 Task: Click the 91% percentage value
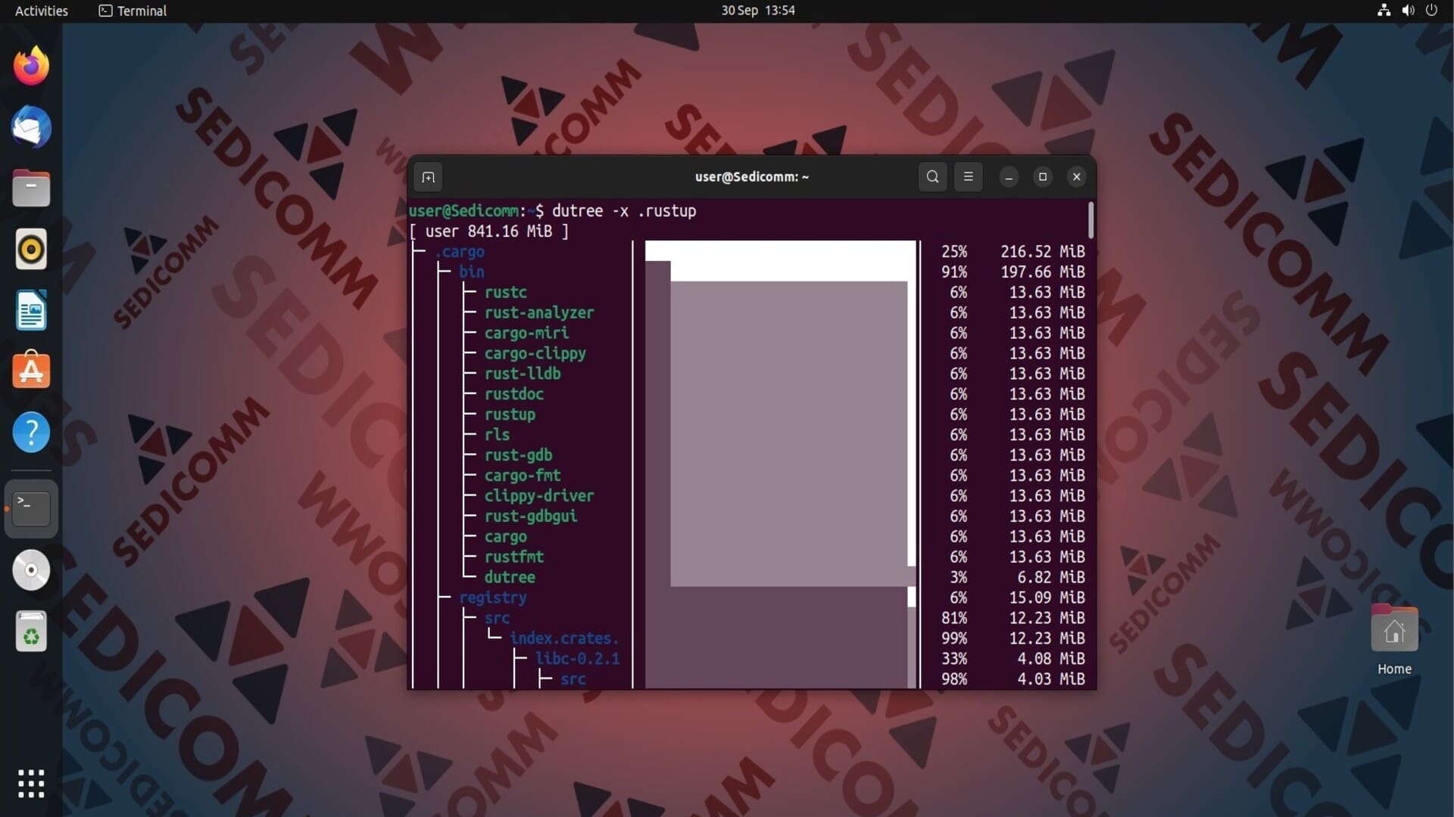pyautogui.click(x=954, y=272)
